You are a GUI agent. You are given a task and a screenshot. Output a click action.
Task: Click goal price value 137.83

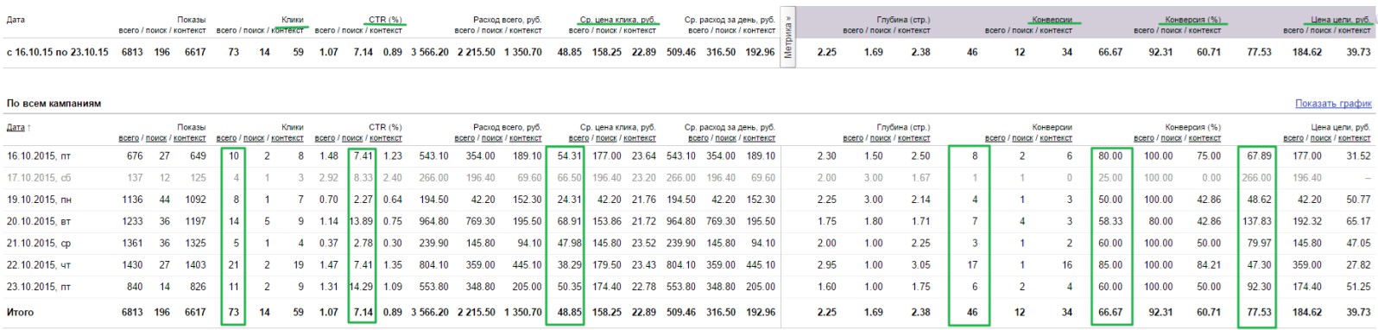coord(1257,221)
